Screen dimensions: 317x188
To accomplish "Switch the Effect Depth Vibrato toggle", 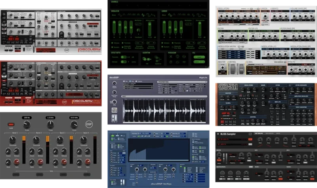I will pos(124,62).
